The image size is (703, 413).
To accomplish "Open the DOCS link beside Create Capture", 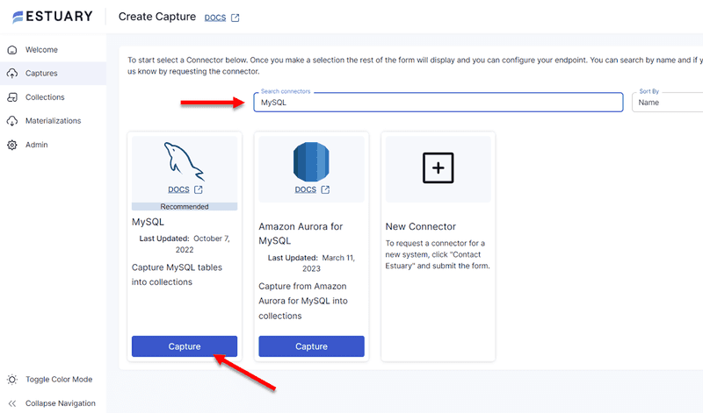I will [214, 18].
